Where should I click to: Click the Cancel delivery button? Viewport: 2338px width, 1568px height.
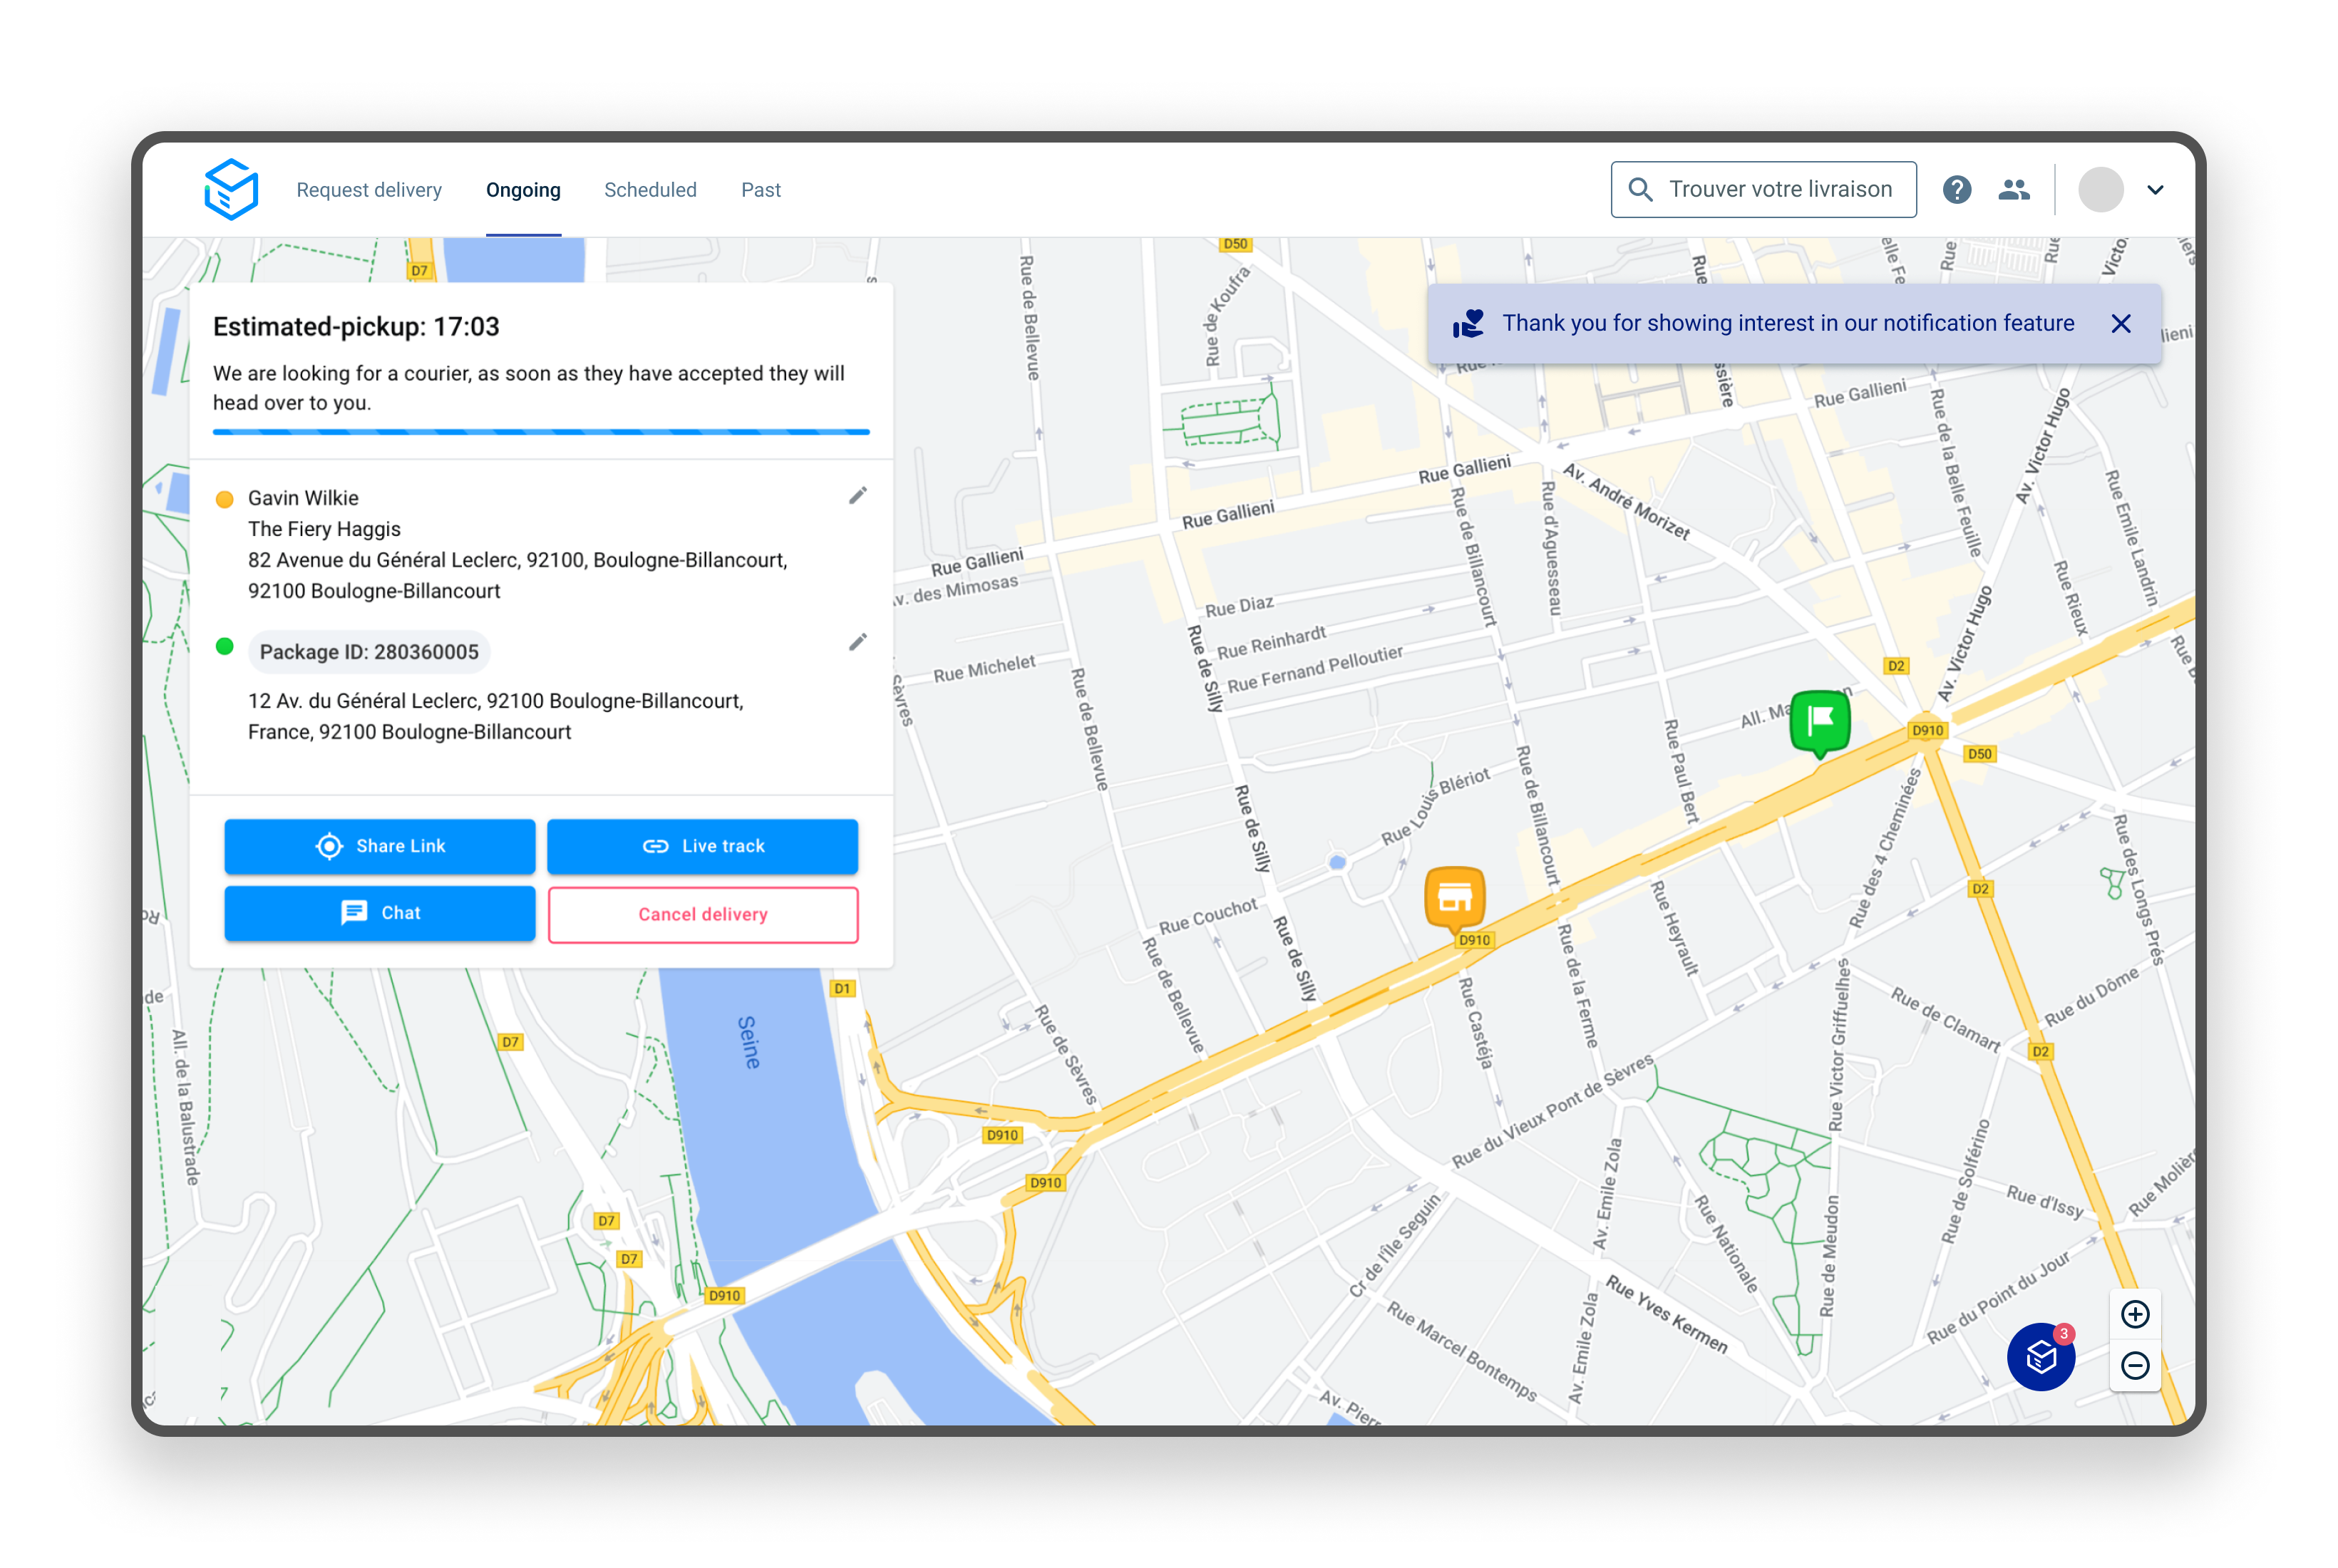702,914
